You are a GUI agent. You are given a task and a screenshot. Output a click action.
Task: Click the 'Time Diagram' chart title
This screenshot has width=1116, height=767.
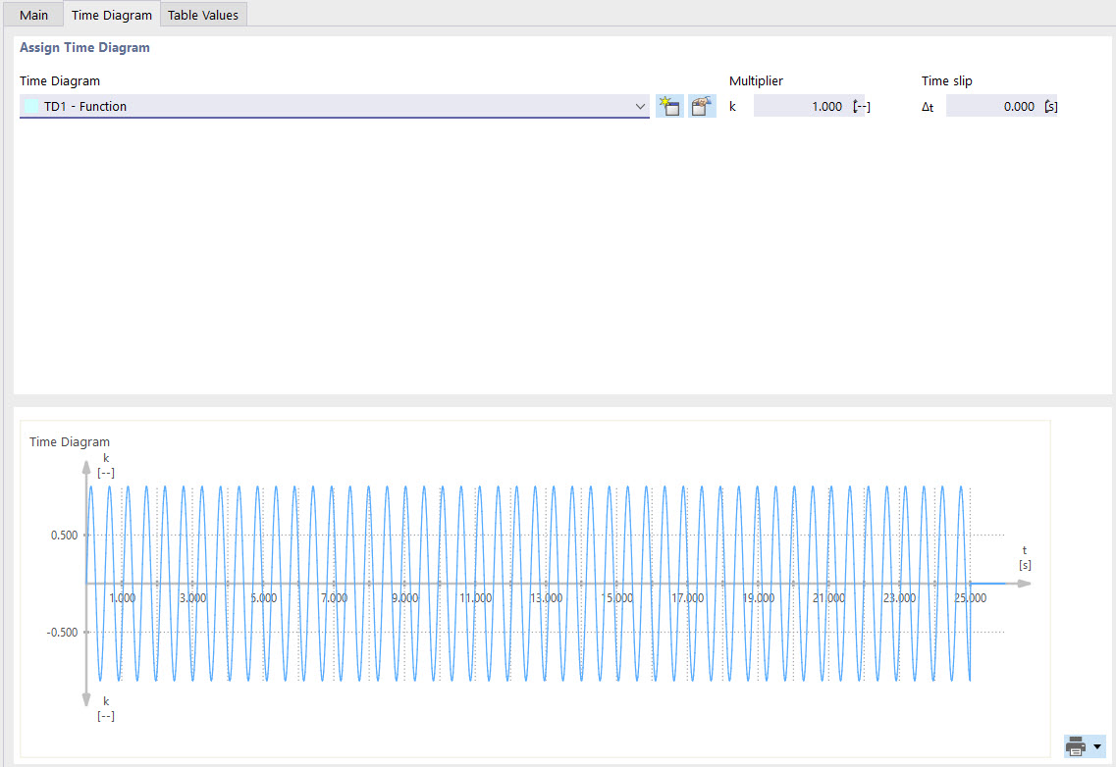70,441
